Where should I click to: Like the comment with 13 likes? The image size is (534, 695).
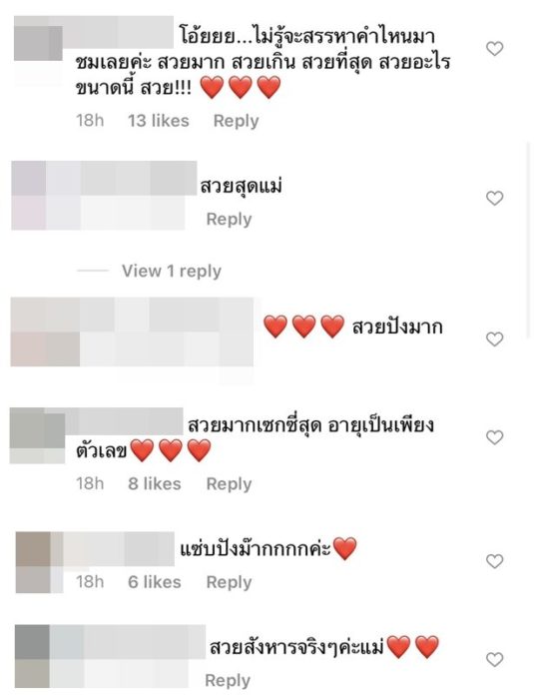coord(494,48)
